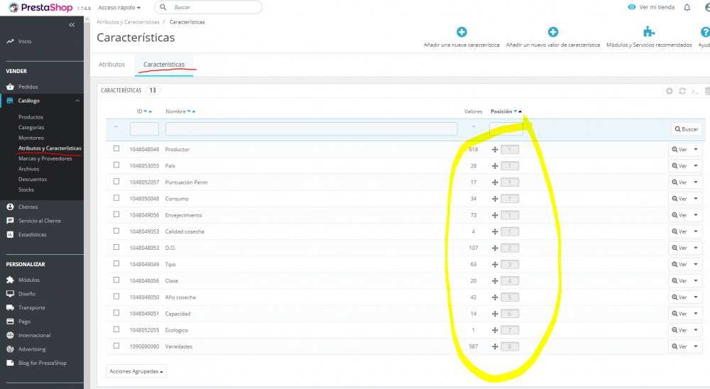Click the drag handle icon for Productor row
The height and width of the screenshot is (389, 710).
(495, 150)
